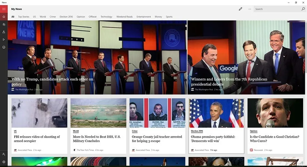Click the Election 2016 label on Obama card
Image resolution: width=307 pixels, height=167 pixels.
click(x=197, y=131)
